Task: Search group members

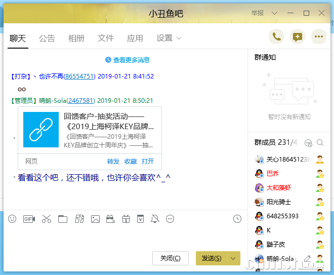Action: coord(320,143)
